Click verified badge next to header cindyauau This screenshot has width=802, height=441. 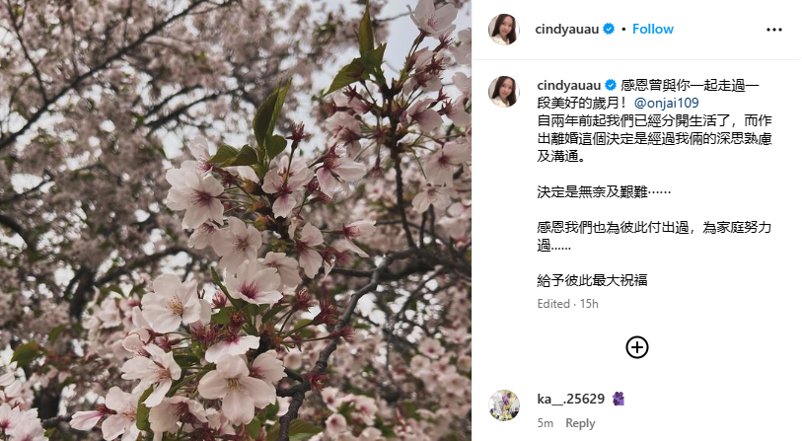[609, 30]
